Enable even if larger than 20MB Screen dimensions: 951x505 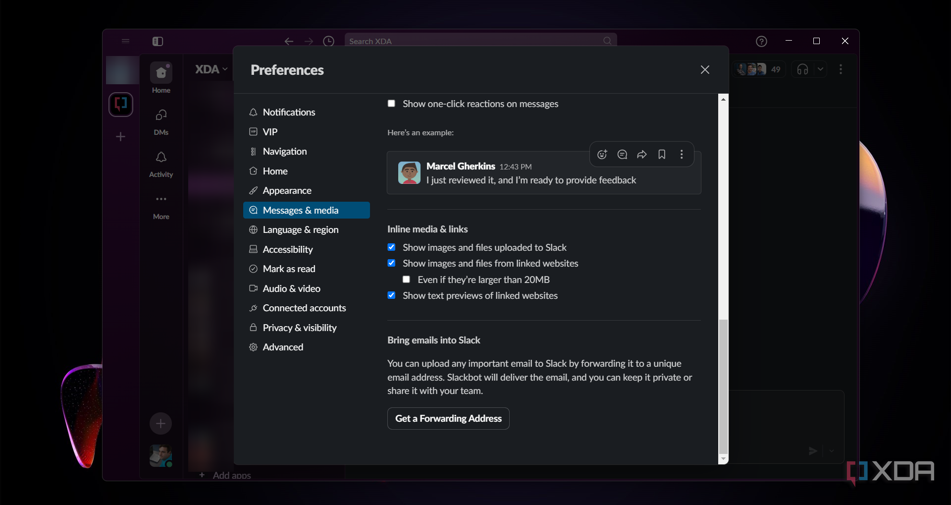pos(406,280)
